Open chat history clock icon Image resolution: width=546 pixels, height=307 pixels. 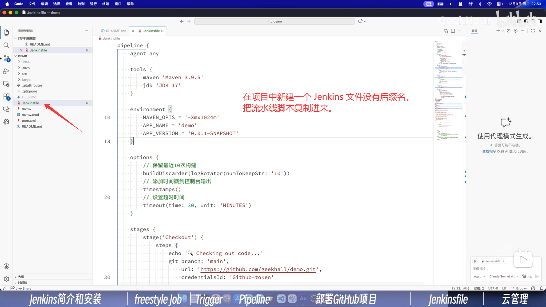point(508,31)
